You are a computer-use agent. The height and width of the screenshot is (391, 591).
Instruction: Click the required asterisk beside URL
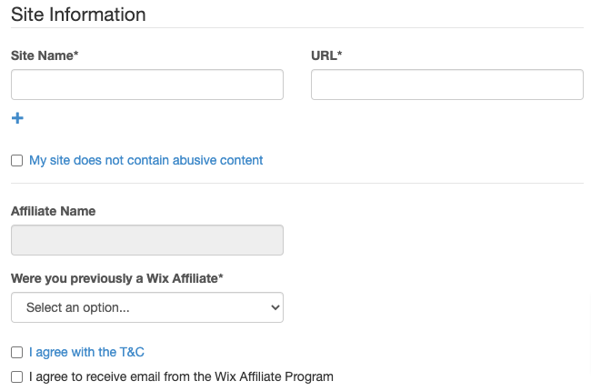point(339,55)
